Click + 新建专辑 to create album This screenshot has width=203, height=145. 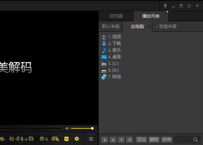click(x=166, y=27)
